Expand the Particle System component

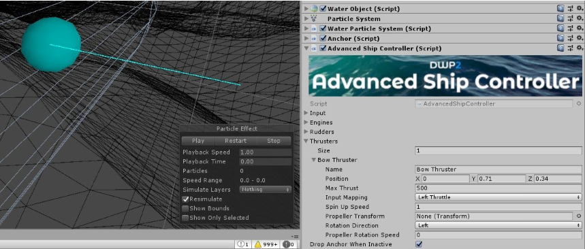click(x=306, y=18)
